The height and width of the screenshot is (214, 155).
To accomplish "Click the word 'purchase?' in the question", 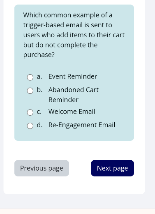I will pyautogui.click(x=39, y=55).
